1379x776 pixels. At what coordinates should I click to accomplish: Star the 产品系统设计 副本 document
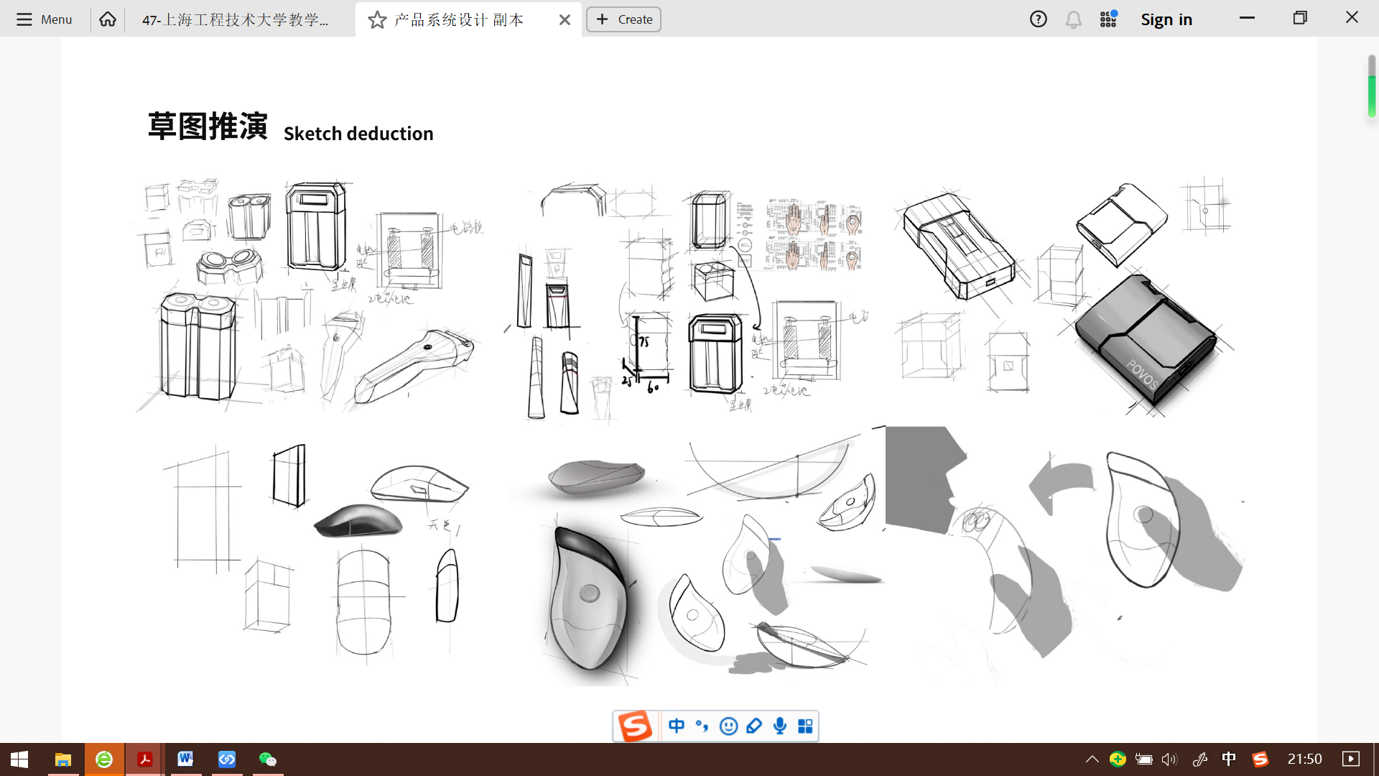pos(377,20)
